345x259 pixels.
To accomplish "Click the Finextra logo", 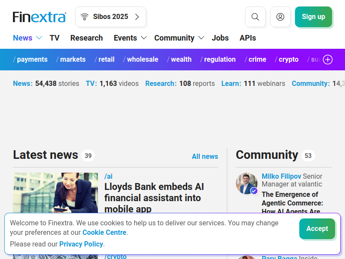I will point(39,17).
